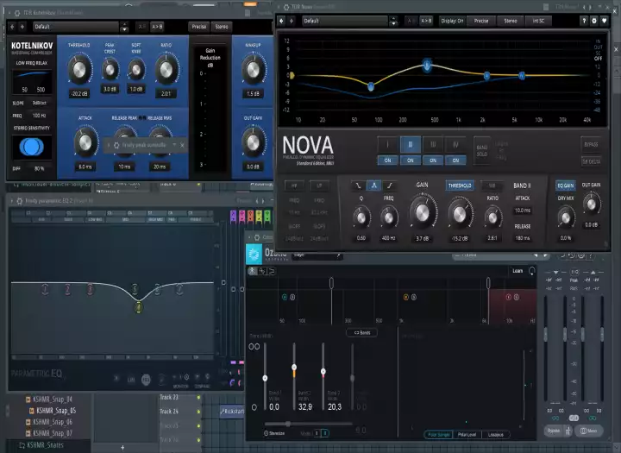Switch to Lissajous view in Ozone
This screenshot has height=453, width=621.
495,435
